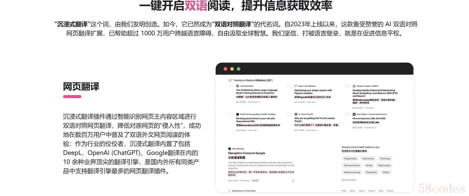Open Optimising your design system with Figma's variables
Screen dimensions: 469x196
tap(313, 92)
